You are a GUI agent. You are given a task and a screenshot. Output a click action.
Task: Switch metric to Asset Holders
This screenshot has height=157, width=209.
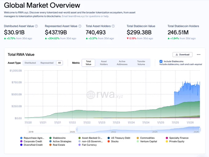104,63
